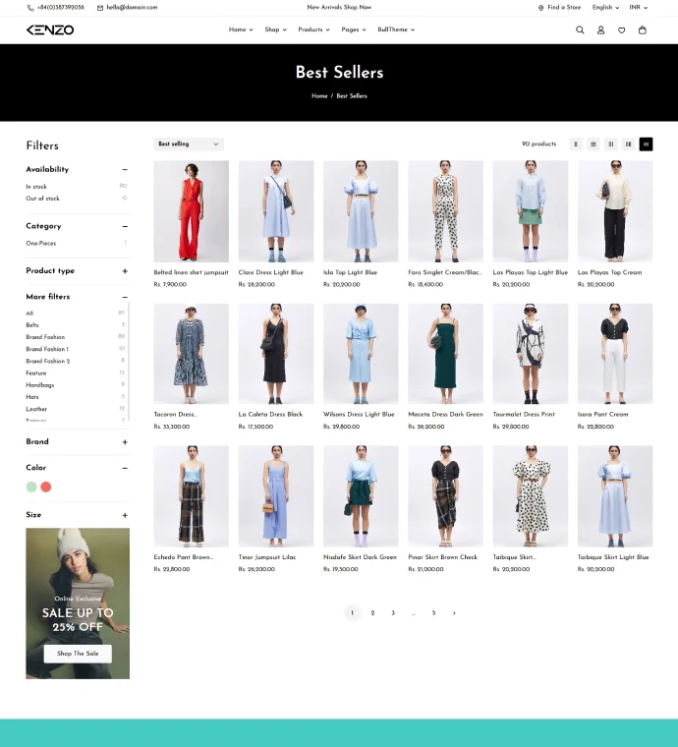678x747 pixels.
Task: Open the Best selling sort dropdown
Action: [189, 144]
